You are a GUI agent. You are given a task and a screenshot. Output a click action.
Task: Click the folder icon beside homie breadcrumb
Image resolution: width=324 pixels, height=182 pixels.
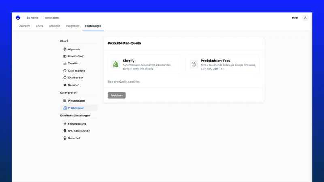[x=28, y=18]
